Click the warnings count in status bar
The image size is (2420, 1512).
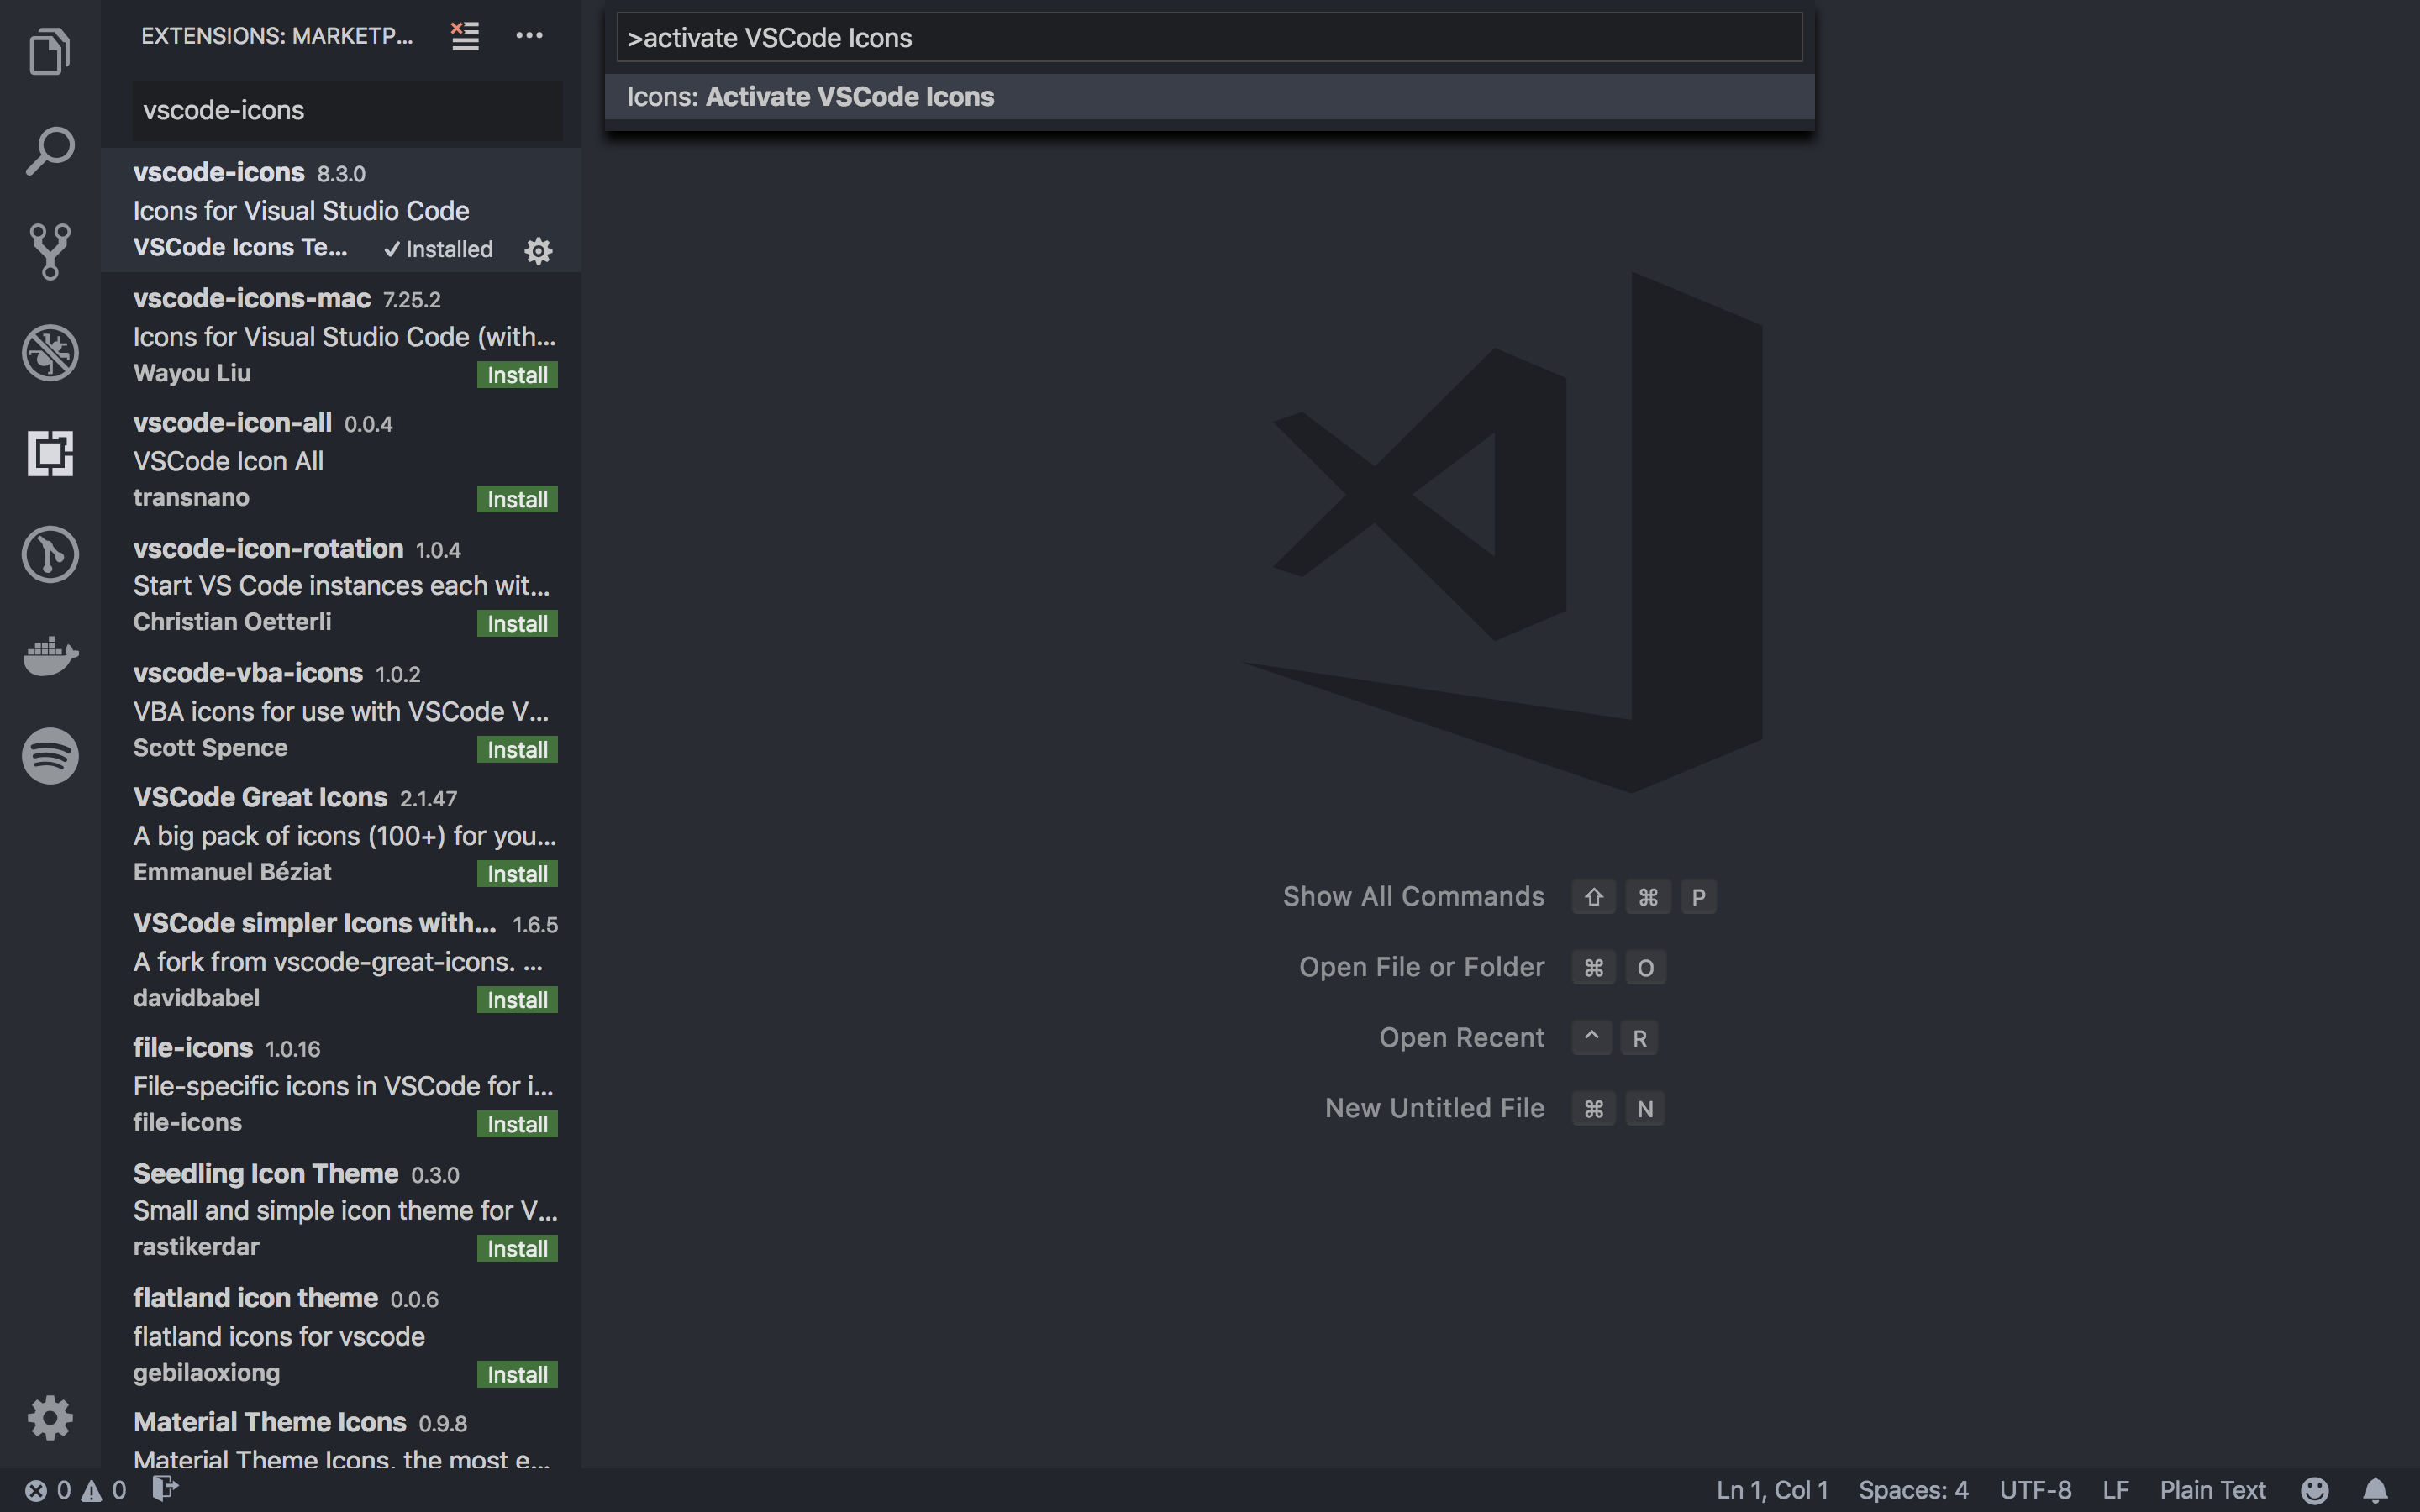click(104, 1490)
